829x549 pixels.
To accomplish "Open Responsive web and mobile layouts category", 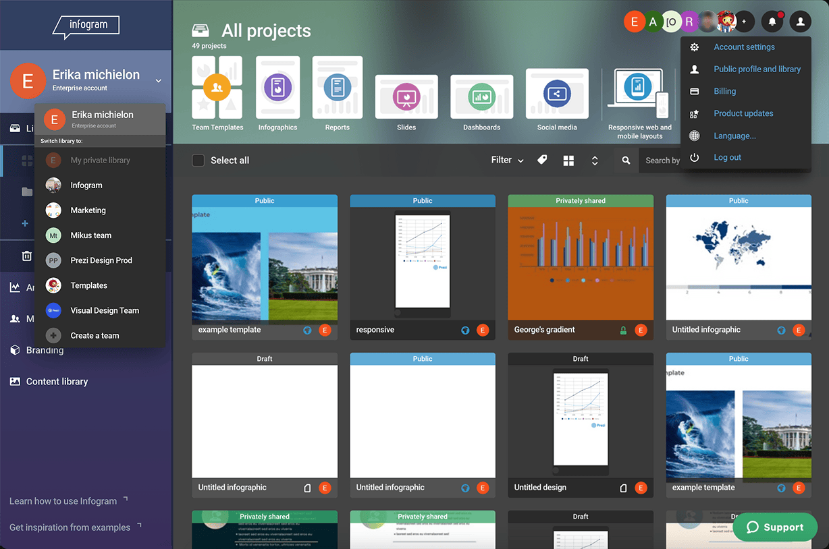I will point(639,103).
